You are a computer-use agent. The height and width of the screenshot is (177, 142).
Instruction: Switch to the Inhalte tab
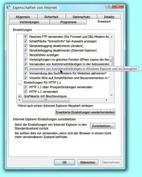click(x=109, y=17)
